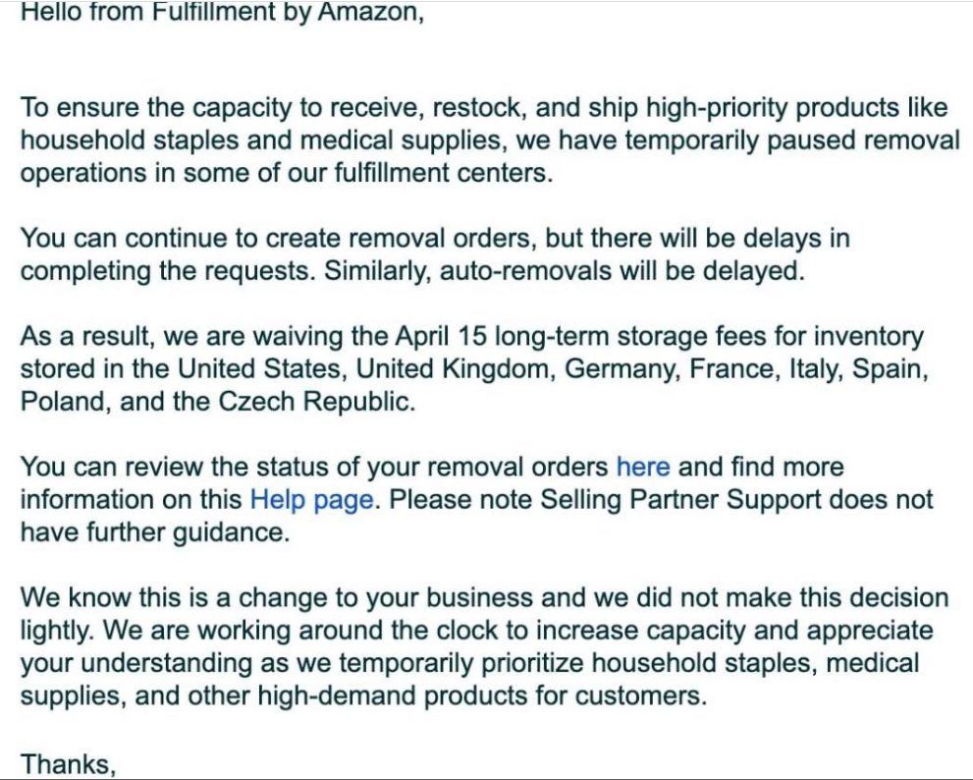Click the "Thanks," sign-off line

(x=69, y=764)
